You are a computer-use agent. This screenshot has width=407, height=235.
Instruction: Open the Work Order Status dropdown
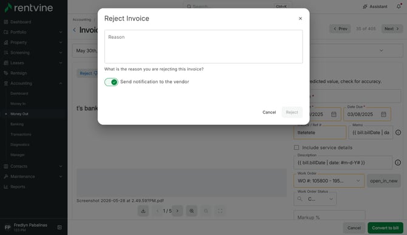pos(315,199)
